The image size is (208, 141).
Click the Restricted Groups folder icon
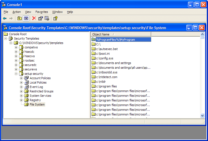[26, 91]
